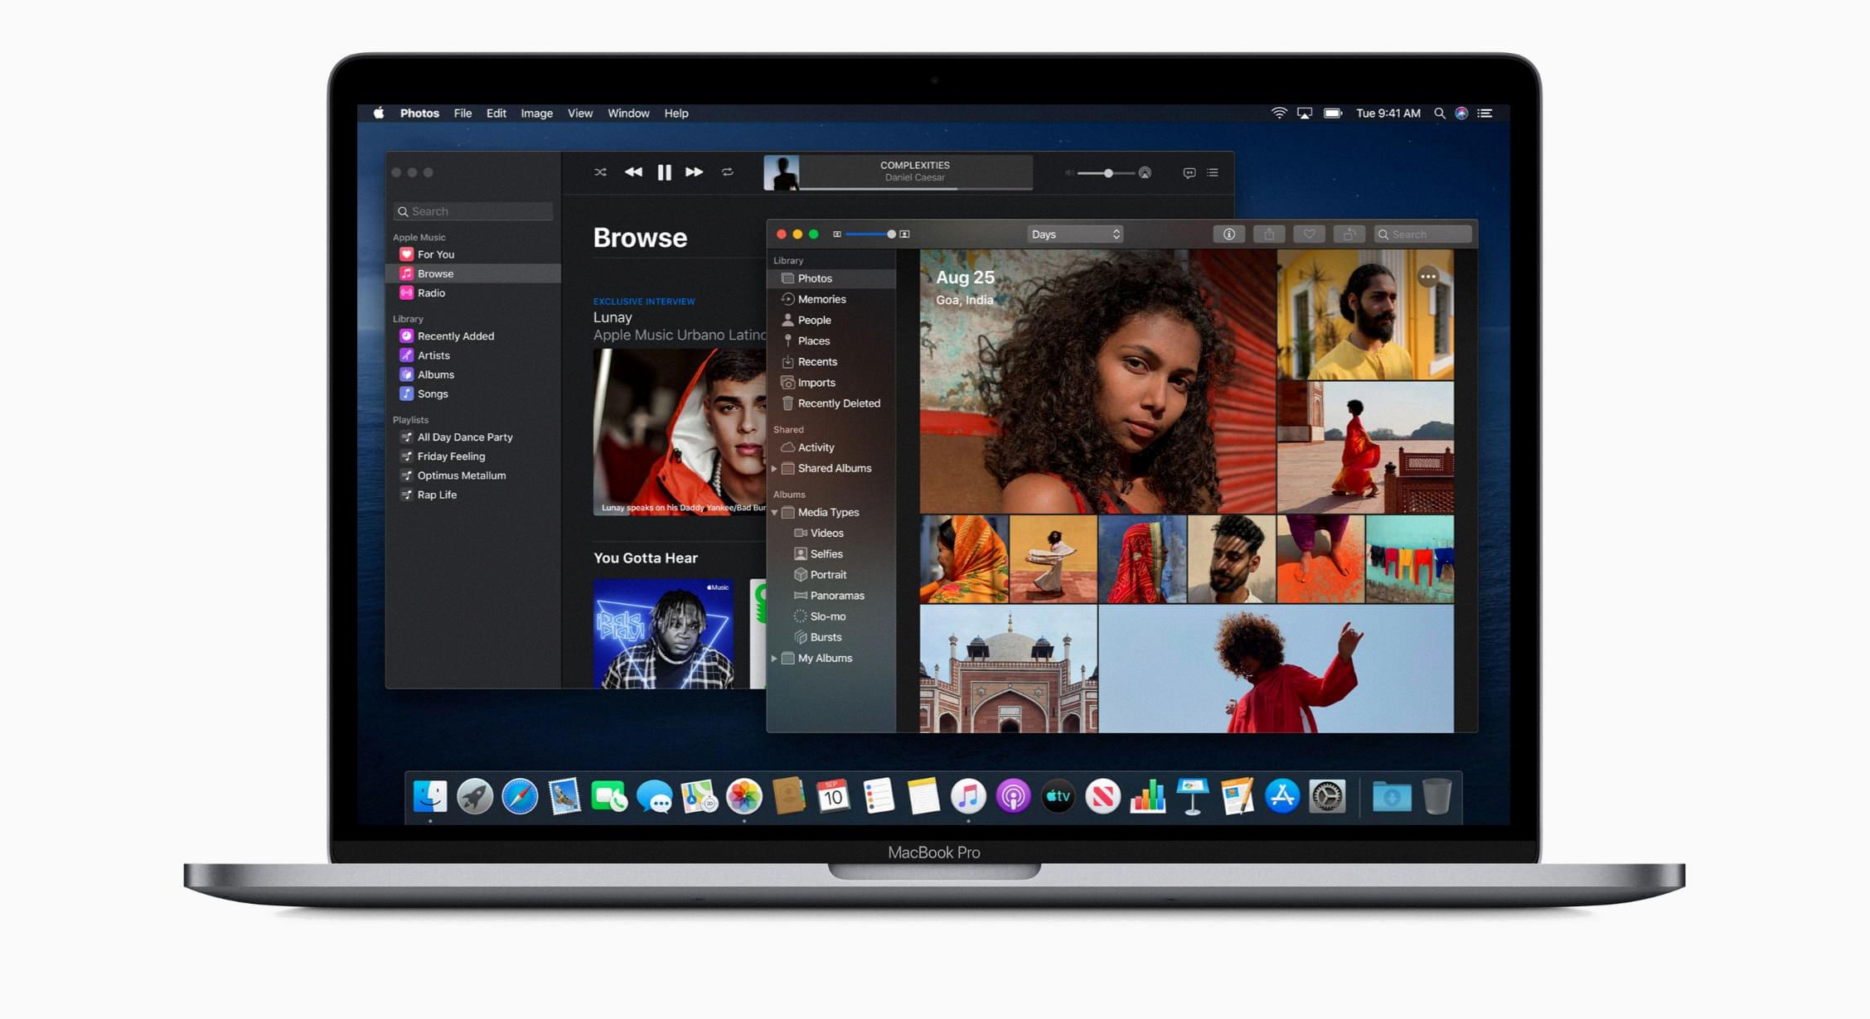1870x1019 pixels.
Task: Open Finder from the Dock
Action: [x=430, y=797]
